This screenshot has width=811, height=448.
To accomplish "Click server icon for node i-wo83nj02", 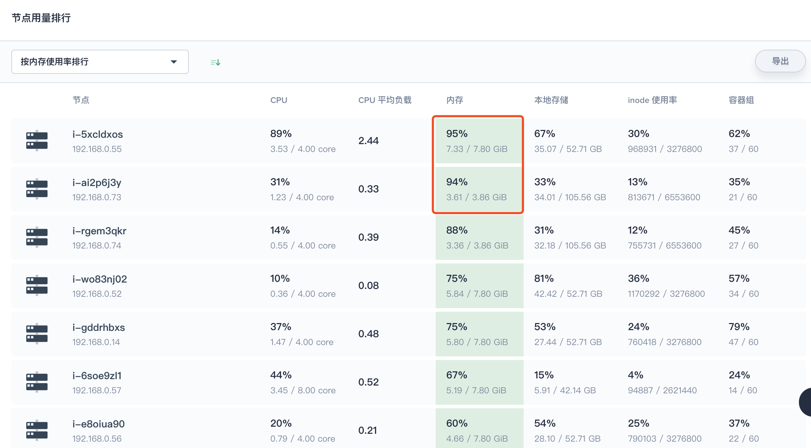I will (37, 285).
